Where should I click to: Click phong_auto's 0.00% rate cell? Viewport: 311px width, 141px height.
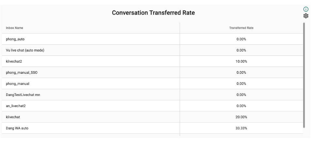(x=241, y=39)
